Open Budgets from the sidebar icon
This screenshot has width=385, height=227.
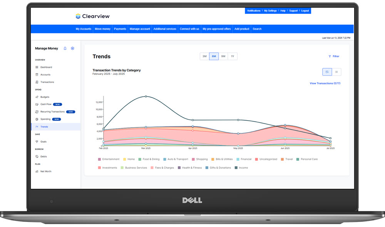[37, 97]
